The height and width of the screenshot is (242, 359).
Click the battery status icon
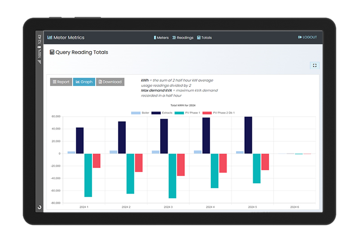pos(39,47)
